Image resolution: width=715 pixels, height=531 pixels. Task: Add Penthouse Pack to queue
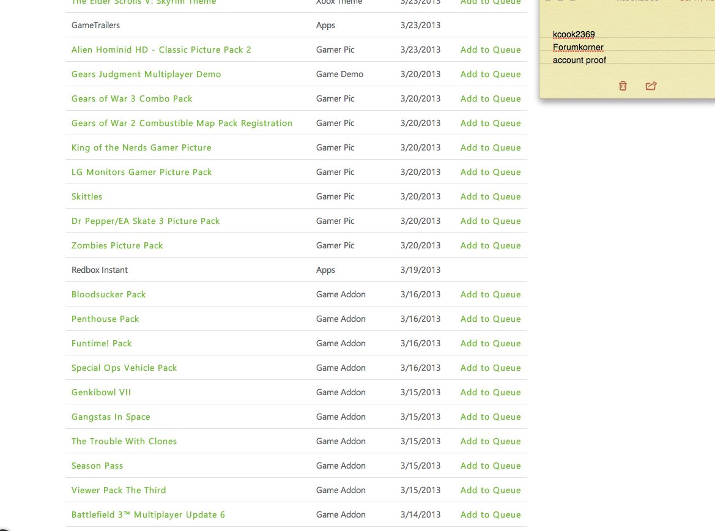click(491, 319)
